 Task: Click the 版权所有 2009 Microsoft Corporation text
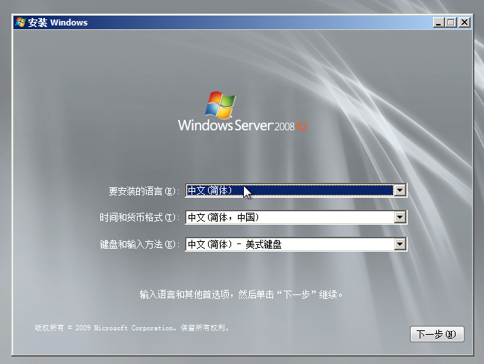click(x=132, y=328)
